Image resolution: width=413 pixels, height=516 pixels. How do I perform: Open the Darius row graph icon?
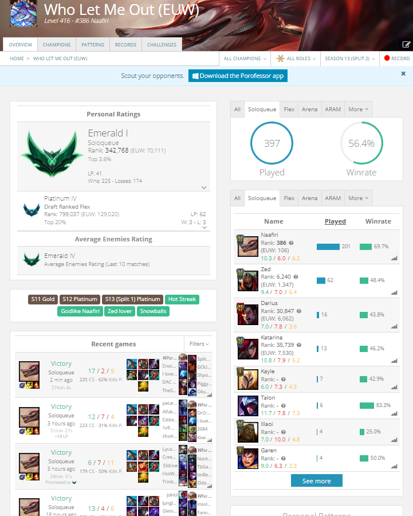(x=394, y=326)
